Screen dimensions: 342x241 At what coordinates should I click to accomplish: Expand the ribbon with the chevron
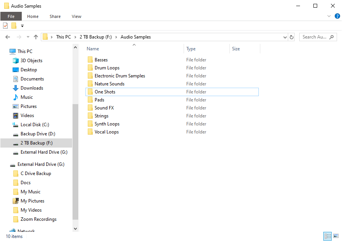pyautogui.click(x=329, y=16)
